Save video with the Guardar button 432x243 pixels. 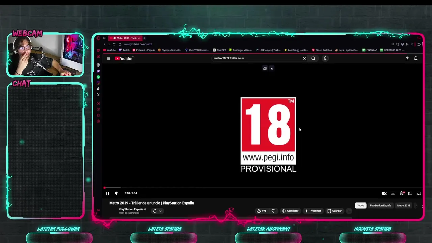click(x=334, y=211)
